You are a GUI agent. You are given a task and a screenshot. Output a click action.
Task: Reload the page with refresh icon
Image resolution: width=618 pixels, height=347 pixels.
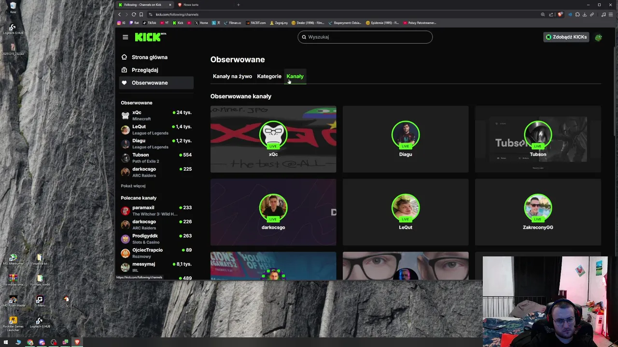pos(134,14)
